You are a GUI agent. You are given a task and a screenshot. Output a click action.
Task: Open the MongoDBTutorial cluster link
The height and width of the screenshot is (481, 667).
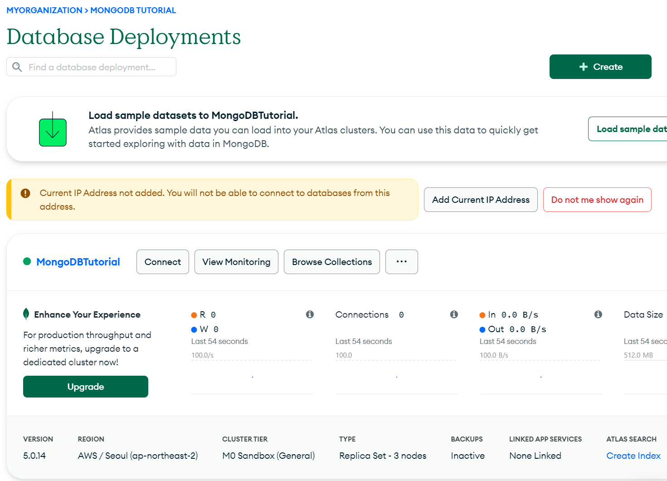(x=78, y=262)
